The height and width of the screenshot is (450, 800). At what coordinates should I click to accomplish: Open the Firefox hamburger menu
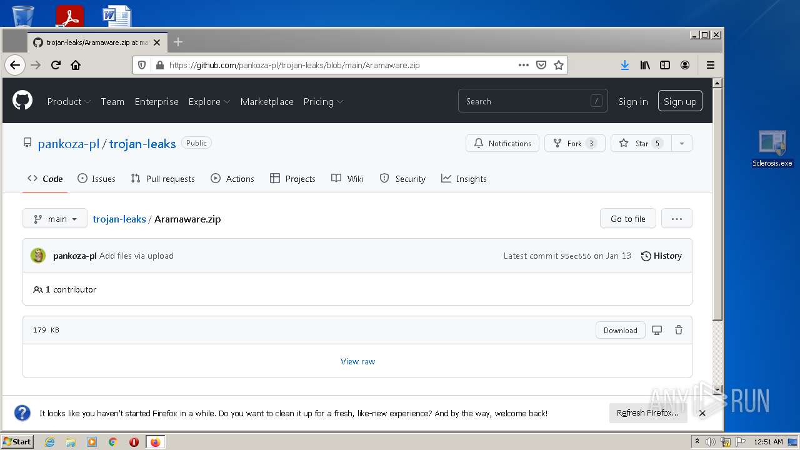click(x=711, y=65)
